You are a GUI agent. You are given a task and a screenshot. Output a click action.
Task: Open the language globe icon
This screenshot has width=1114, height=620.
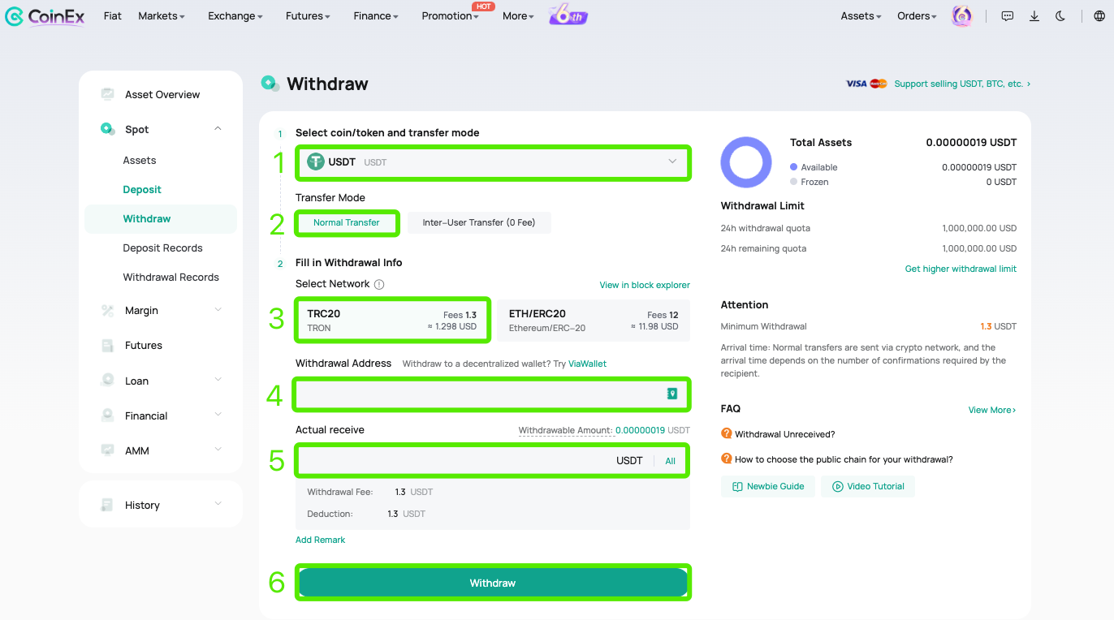click(x=1099, y=16)
